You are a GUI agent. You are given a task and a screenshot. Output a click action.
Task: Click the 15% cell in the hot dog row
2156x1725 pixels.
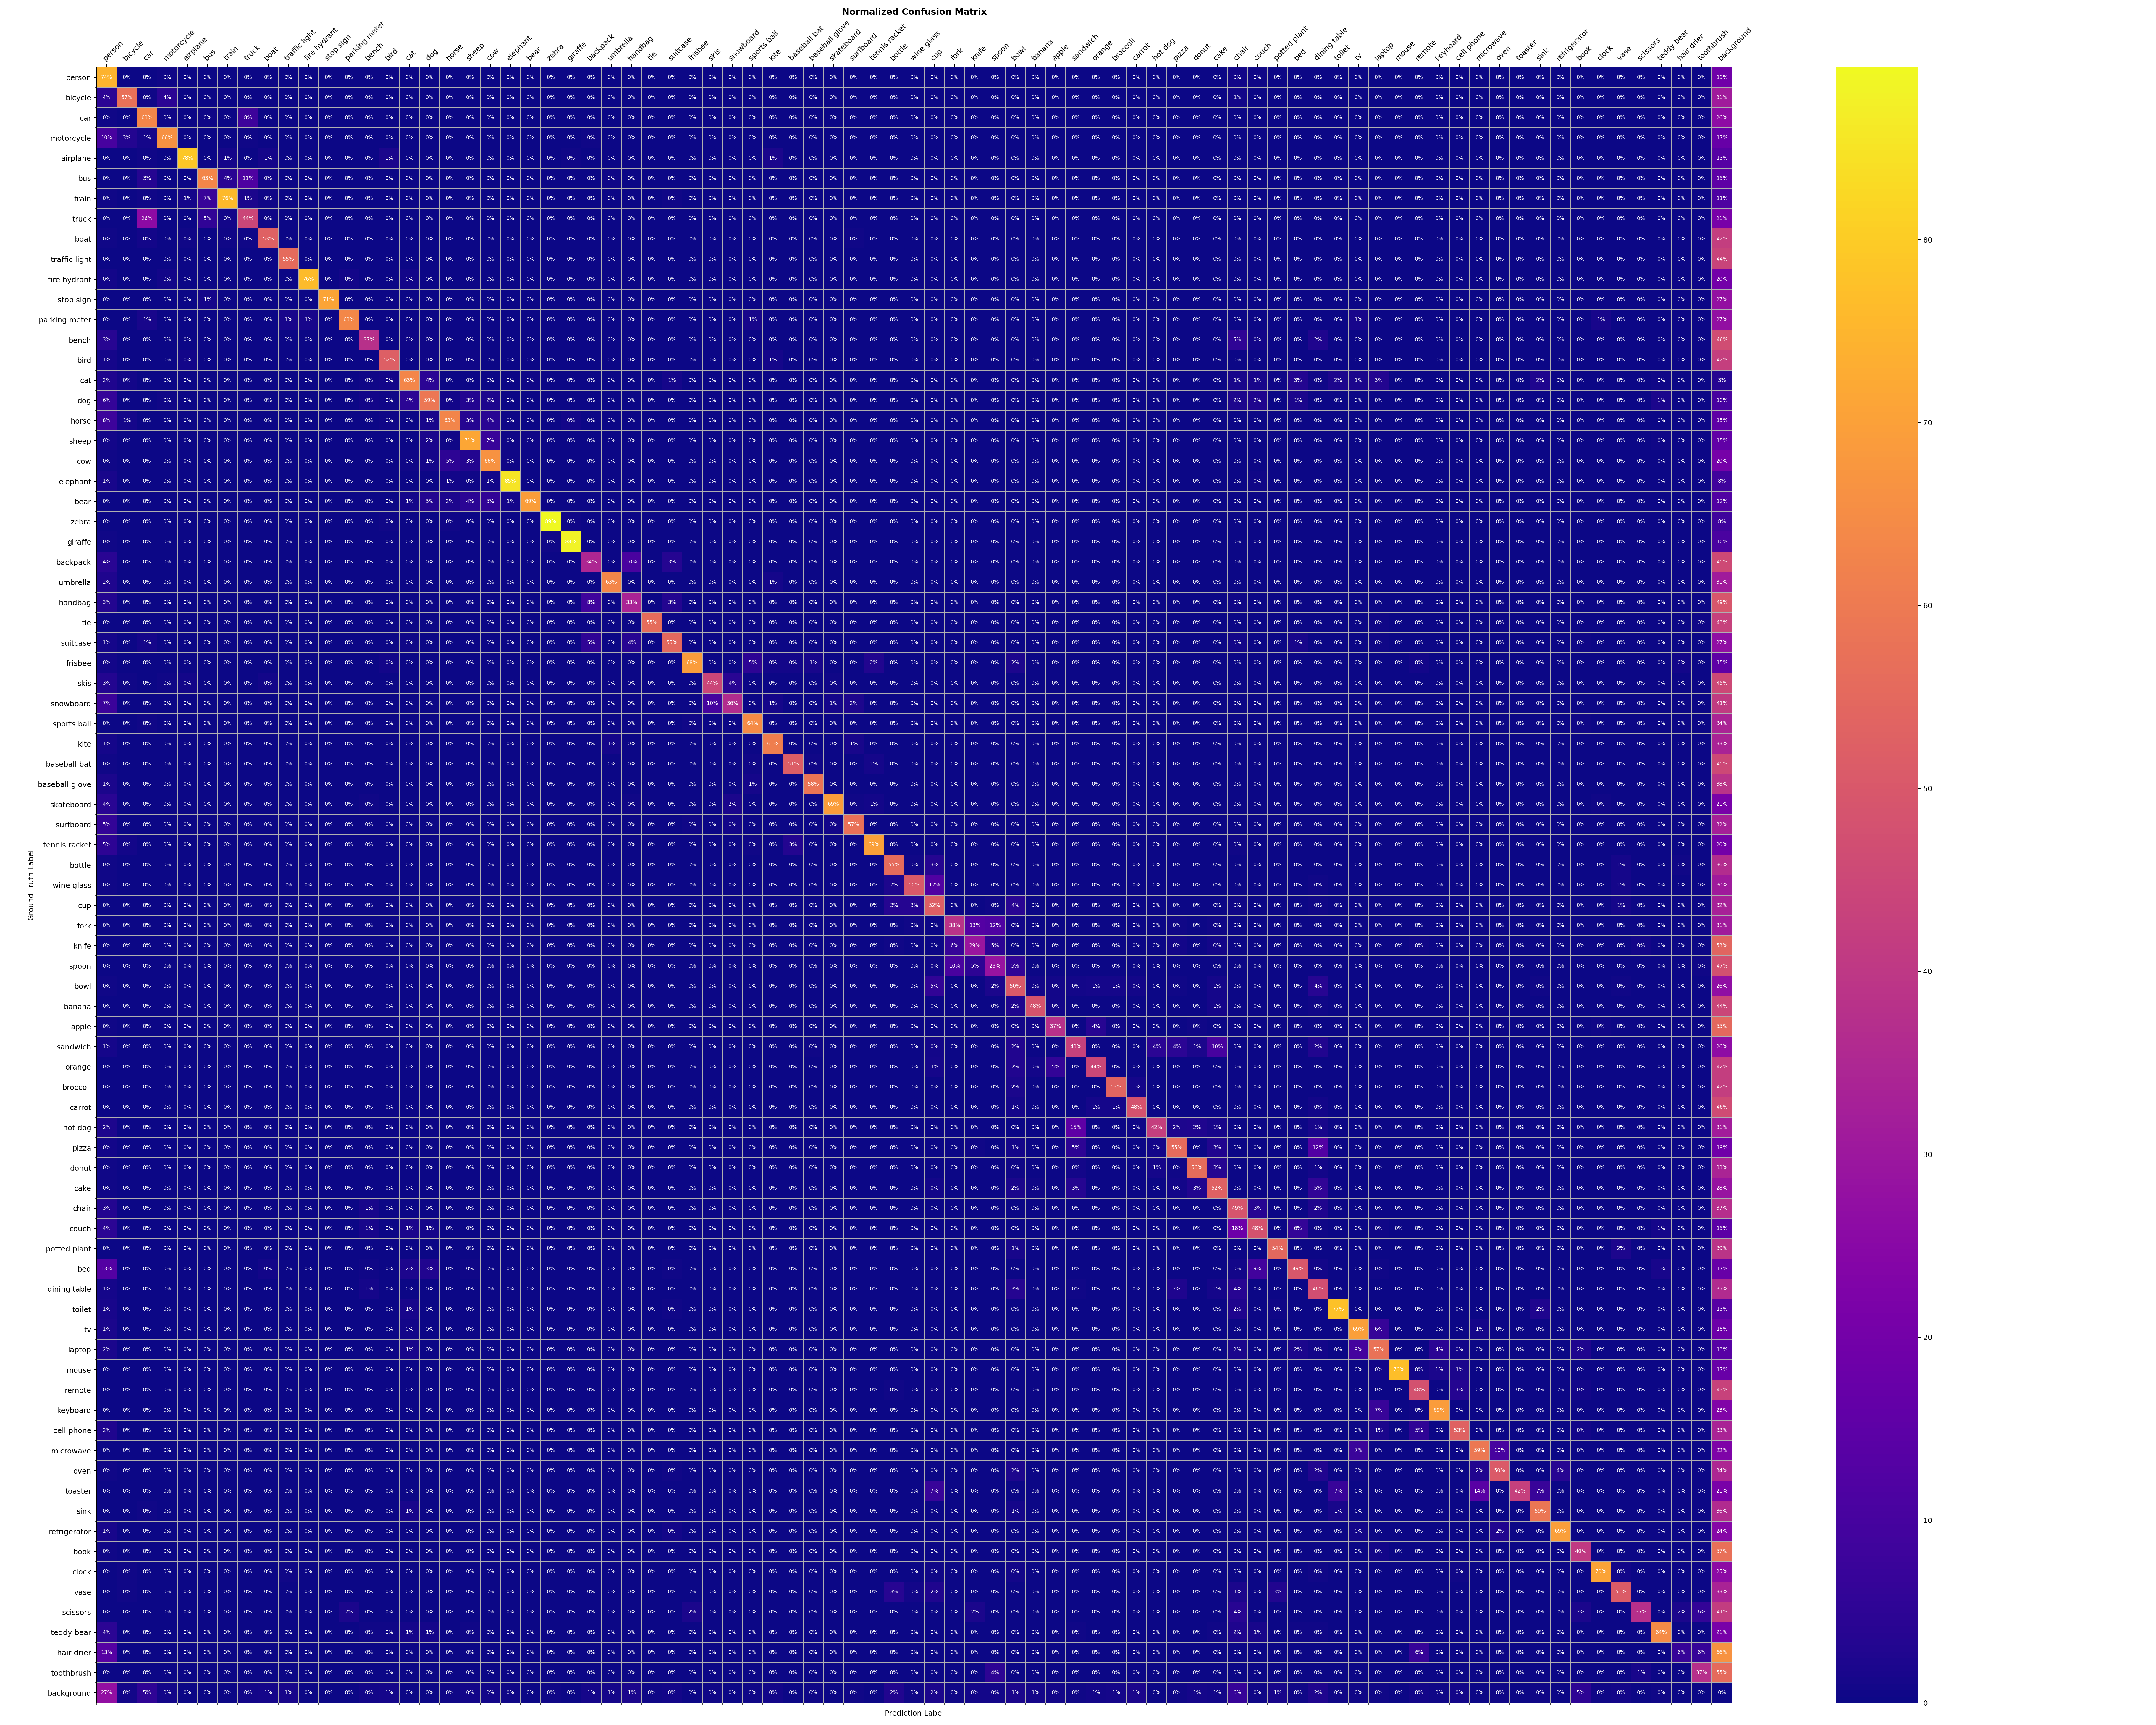(1076, 1127)
